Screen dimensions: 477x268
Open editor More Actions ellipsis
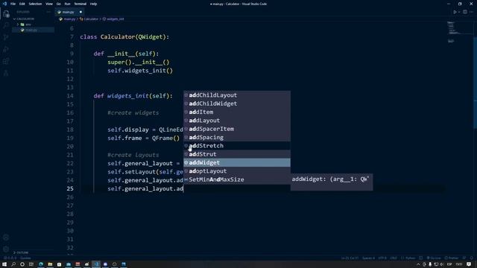(x=471, y=12)
